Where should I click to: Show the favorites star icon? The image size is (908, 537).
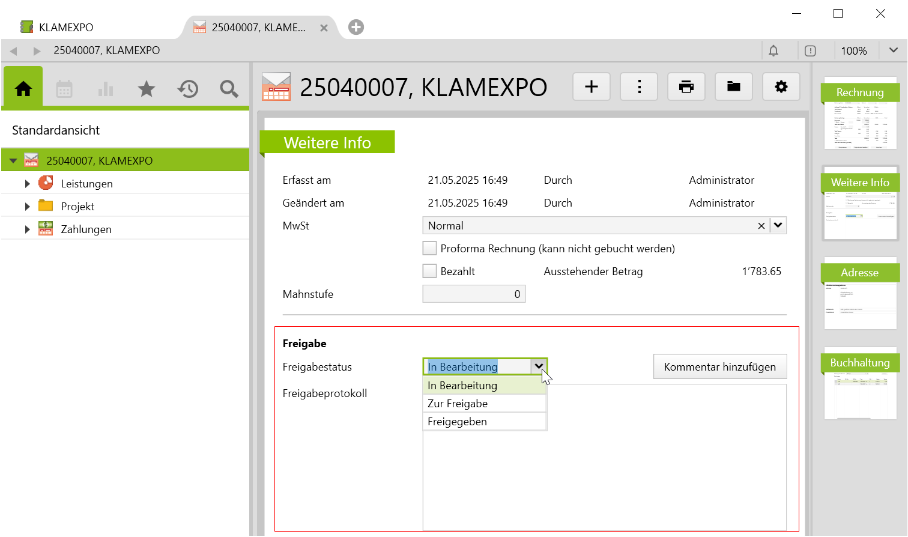(x=146, y=89)
